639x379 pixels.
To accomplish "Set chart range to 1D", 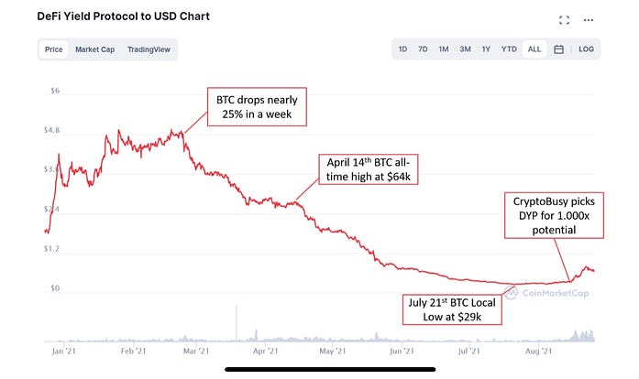I will [x=402, y=49].
